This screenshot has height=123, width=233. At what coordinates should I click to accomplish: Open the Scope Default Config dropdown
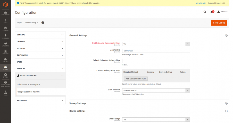point(31,23)
